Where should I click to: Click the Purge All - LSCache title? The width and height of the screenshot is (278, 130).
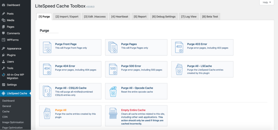click(200, 66)
